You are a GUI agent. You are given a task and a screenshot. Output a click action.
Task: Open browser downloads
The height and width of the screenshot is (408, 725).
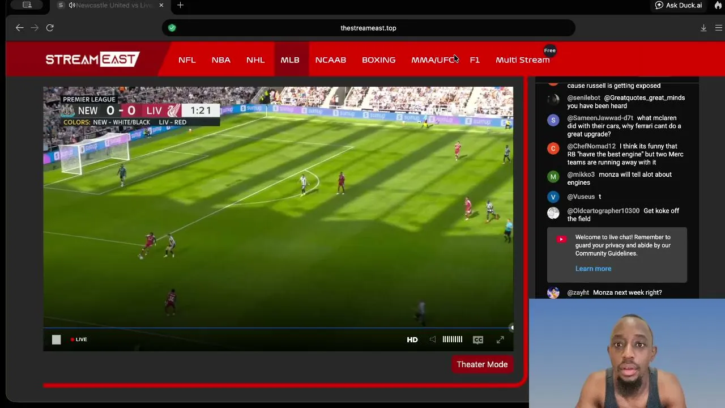703,28
